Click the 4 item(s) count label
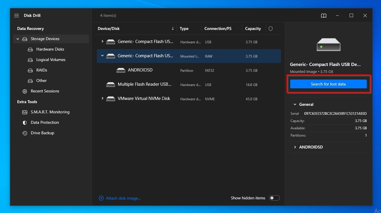The image size is (381, 213). [x=108, y=15]
